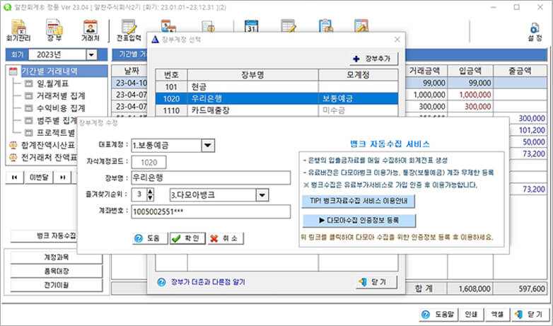Screen dimensions: 553x326
Task: Select 기간별 거래내역 in the tree
Action: coord(50,71)
